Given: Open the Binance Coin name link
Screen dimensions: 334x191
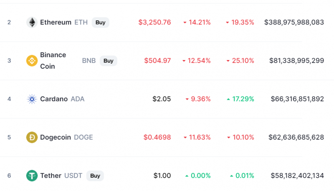Looking at the screenshot, I should 53,60.
